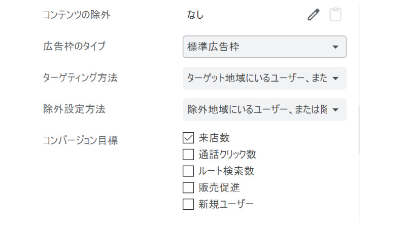Click the コンテンツの除外 label
Screen dimensions: 406x228
tap(77, 15)
